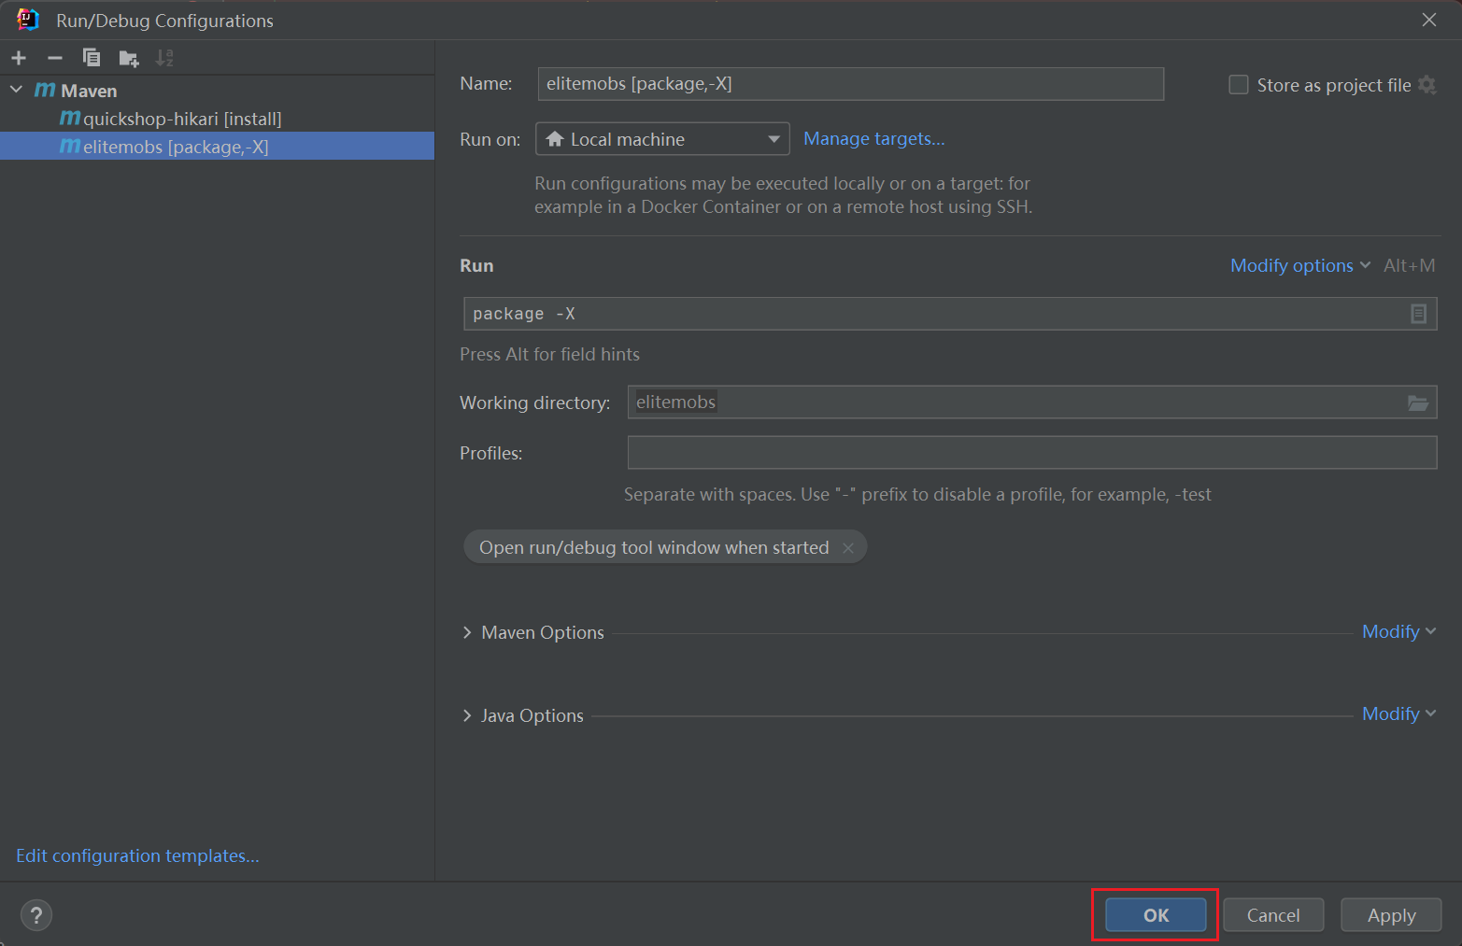Click the Maven category icon
Screen dimensions: 1462x946
click(x=45, y=91)
